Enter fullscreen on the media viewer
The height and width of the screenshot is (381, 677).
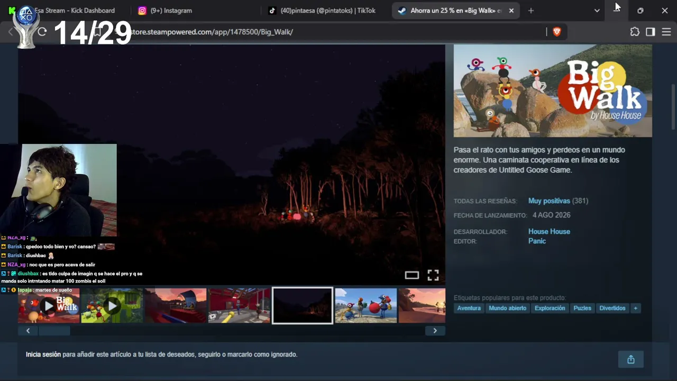coord(433,275)
